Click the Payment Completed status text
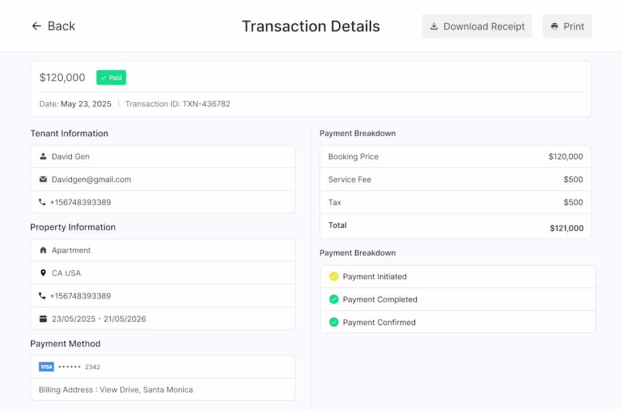Screen dimensions: 622x411 (x=380, y=300)
